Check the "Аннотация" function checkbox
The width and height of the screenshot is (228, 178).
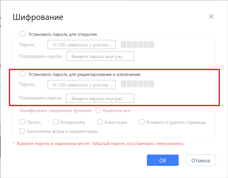coord(100,122)
